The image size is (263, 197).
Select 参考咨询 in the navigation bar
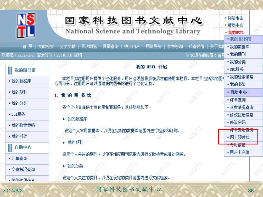point(175,46)
